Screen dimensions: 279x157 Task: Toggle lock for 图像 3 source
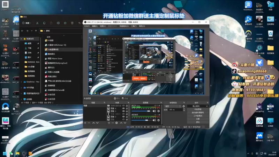coord(127,111)
